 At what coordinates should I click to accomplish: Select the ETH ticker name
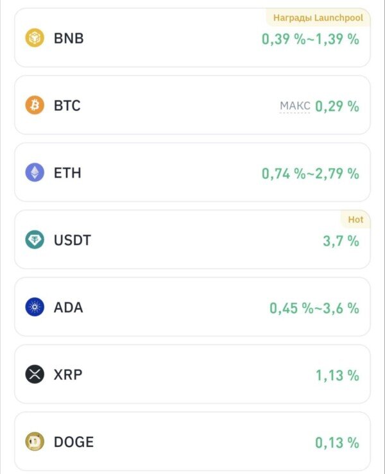point(67,173)
